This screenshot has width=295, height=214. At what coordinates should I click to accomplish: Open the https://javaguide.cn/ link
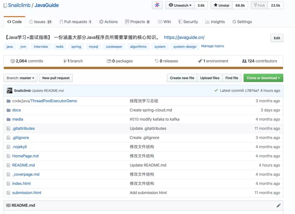184,37
